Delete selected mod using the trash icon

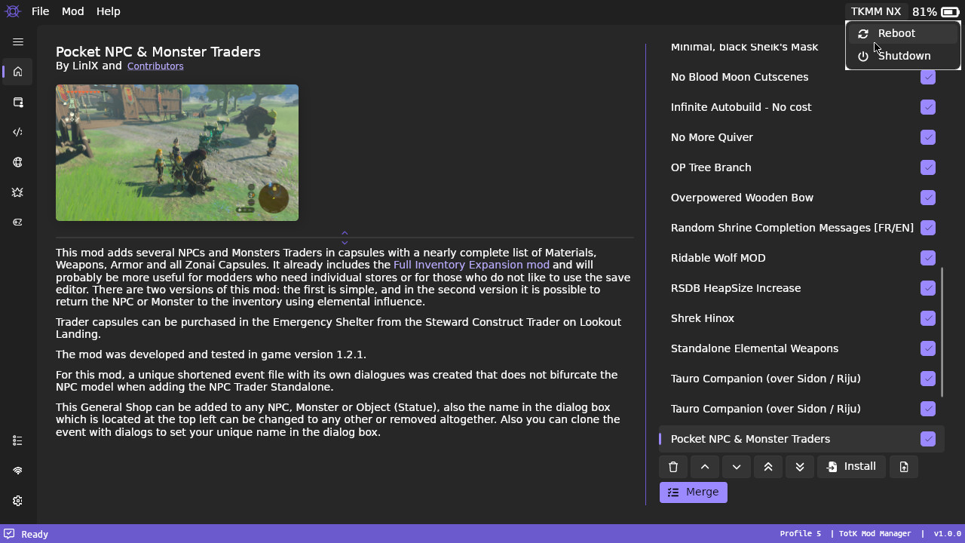point(672,466)
